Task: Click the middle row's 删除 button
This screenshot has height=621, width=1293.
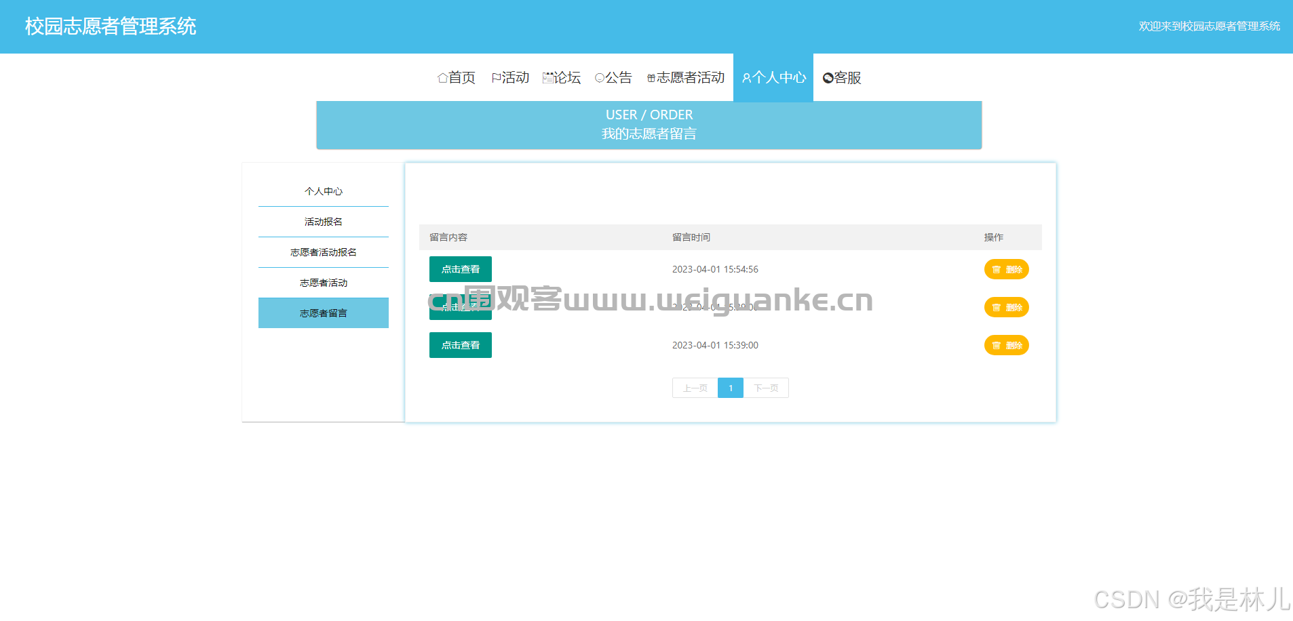Action: click(1007, 307)
